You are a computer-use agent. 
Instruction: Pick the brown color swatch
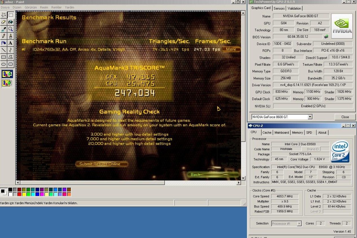[x=69, y=189]
